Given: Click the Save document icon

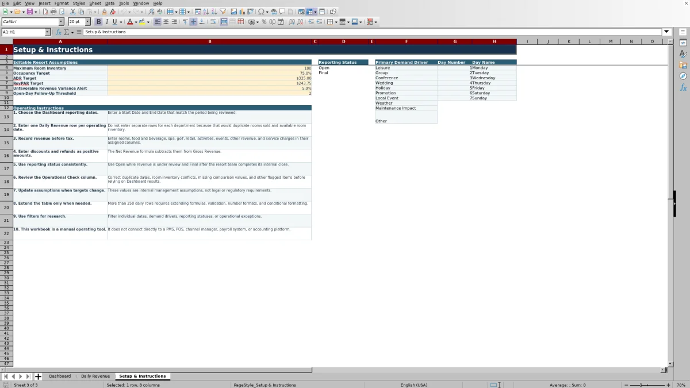Looking at the screenshot, I should tap(29, 11).
